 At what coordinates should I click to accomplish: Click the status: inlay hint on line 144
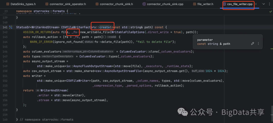pyautogui.click(x=89, y=42)
